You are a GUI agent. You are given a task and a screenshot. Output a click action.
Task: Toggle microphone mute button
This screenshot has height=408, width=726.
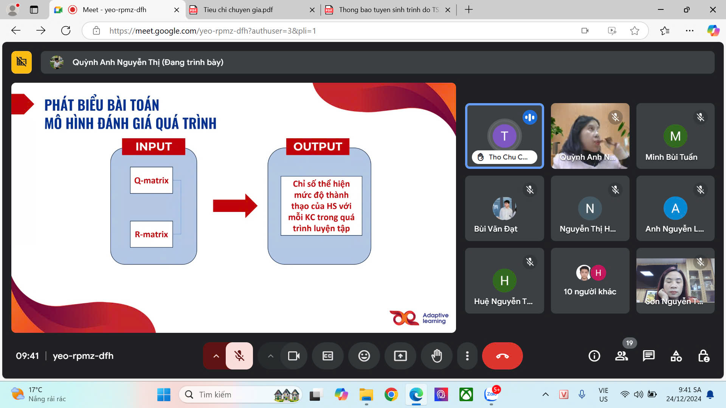point(239,356)
